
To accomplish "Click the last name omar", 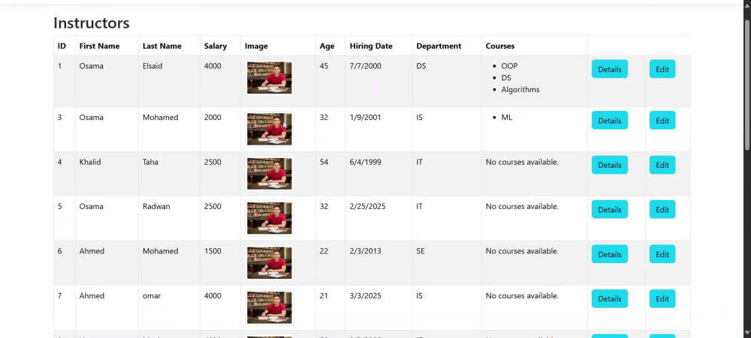I will [152, 296].
